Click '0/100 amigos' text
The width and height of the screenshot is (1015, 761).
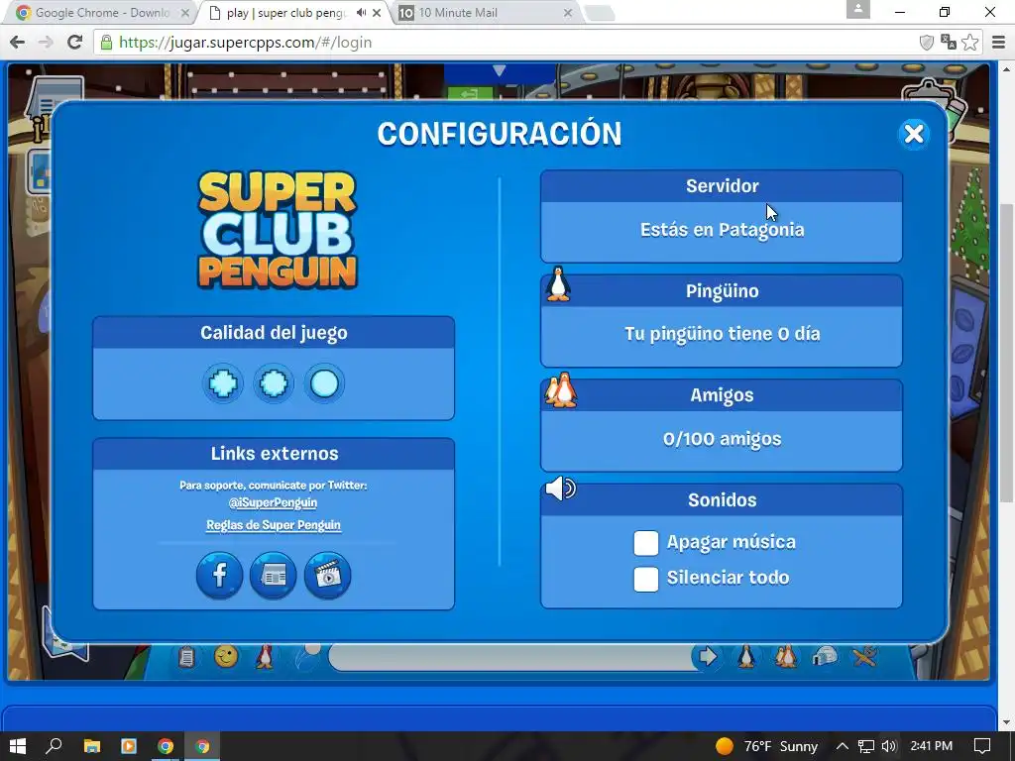pyautogui.click(x=722, y=439)
